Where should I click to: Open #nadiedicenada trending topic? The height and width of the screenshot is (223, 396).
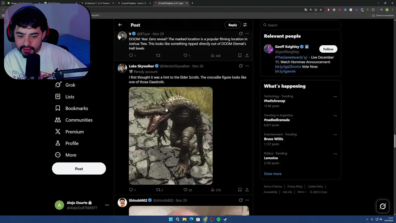click(x=277, y=120)
